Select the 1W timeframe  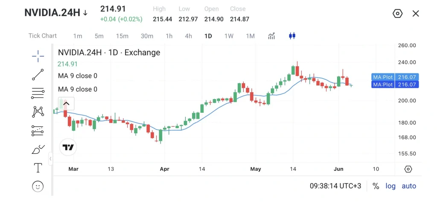[229, 36]
